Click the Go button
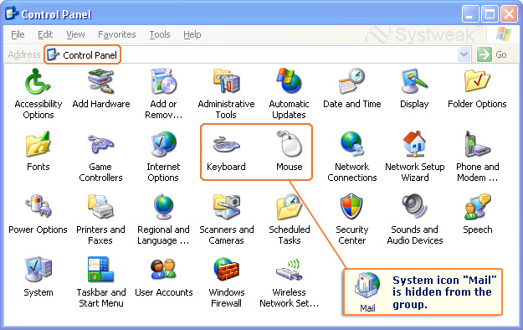Screen dimensions: 523x330 pos(492,54)
